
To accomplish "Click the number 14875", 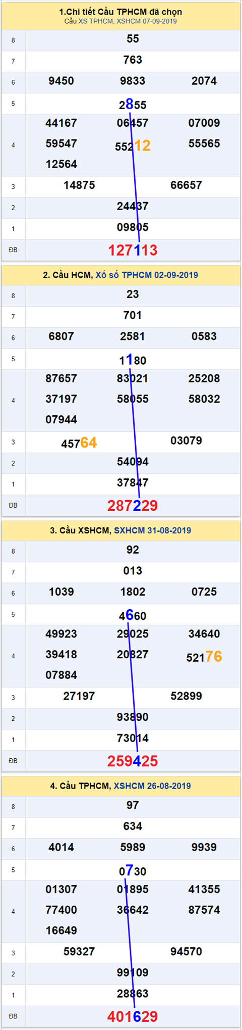I will point(79,185).
